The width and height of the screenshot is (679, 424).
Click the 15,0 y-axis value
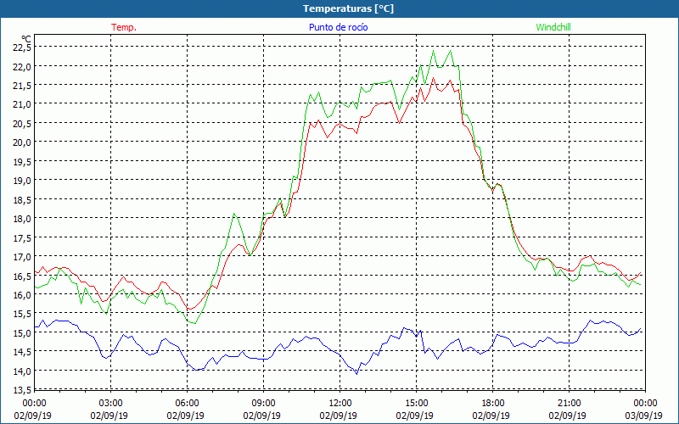(23, 332)
